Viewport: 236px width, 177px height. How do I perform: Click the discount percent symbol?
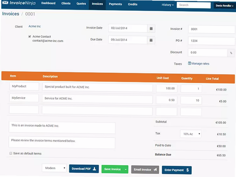[231, 53]
